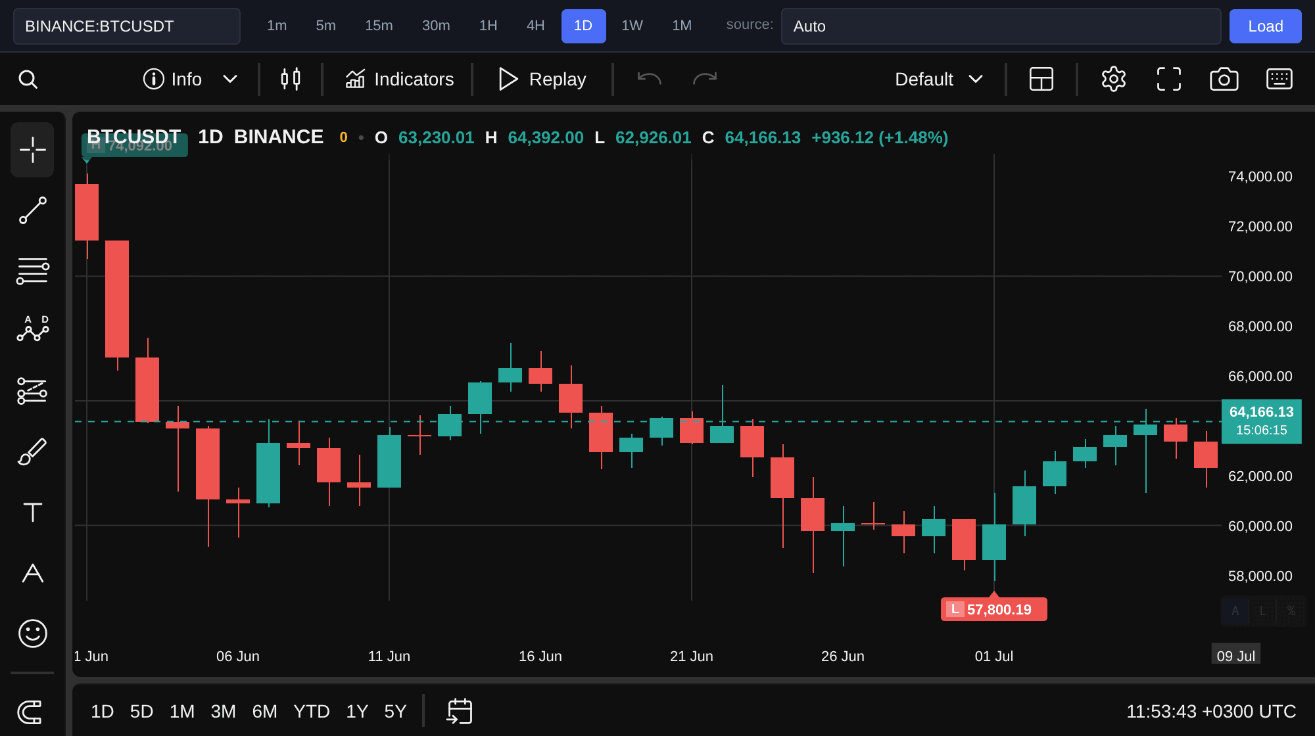Enter fullscreen chart mode
Image resolution: width=1315 pixels, height=736 pixels.
[1169, 79]
